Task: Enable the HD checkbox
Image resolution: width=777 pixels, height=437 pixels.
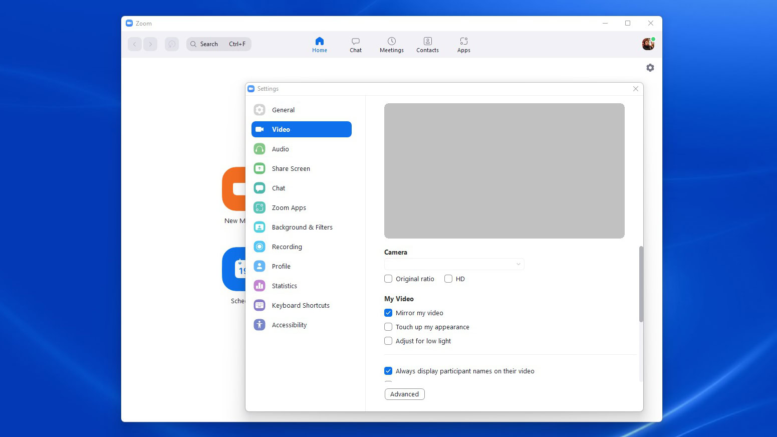Action: click(448, 279)
